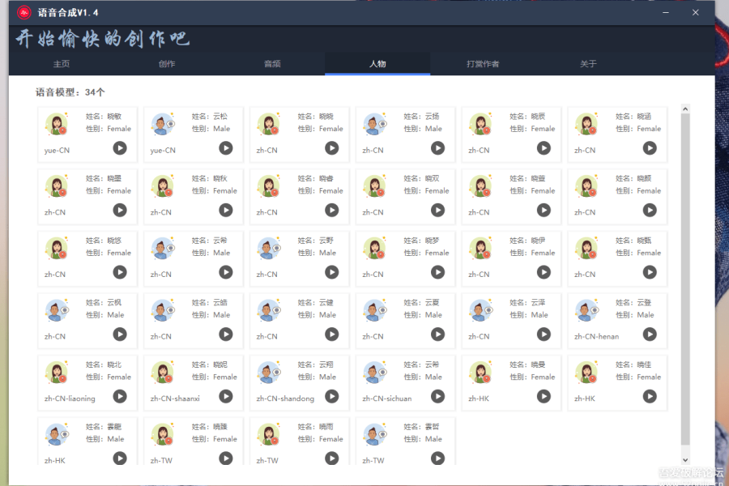Play the 晓北 zh-CN-liaoning dialect sample

point(119,397)
